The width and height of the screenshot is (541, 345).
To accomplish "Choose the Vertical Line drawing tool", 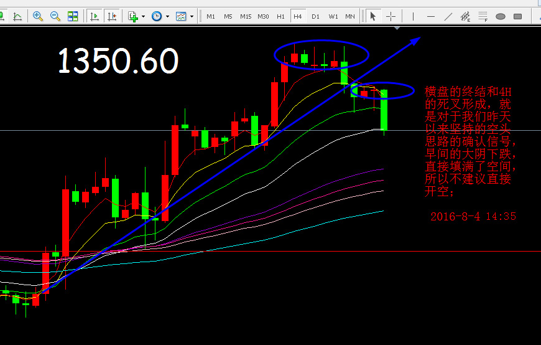I will pos(413,16).
